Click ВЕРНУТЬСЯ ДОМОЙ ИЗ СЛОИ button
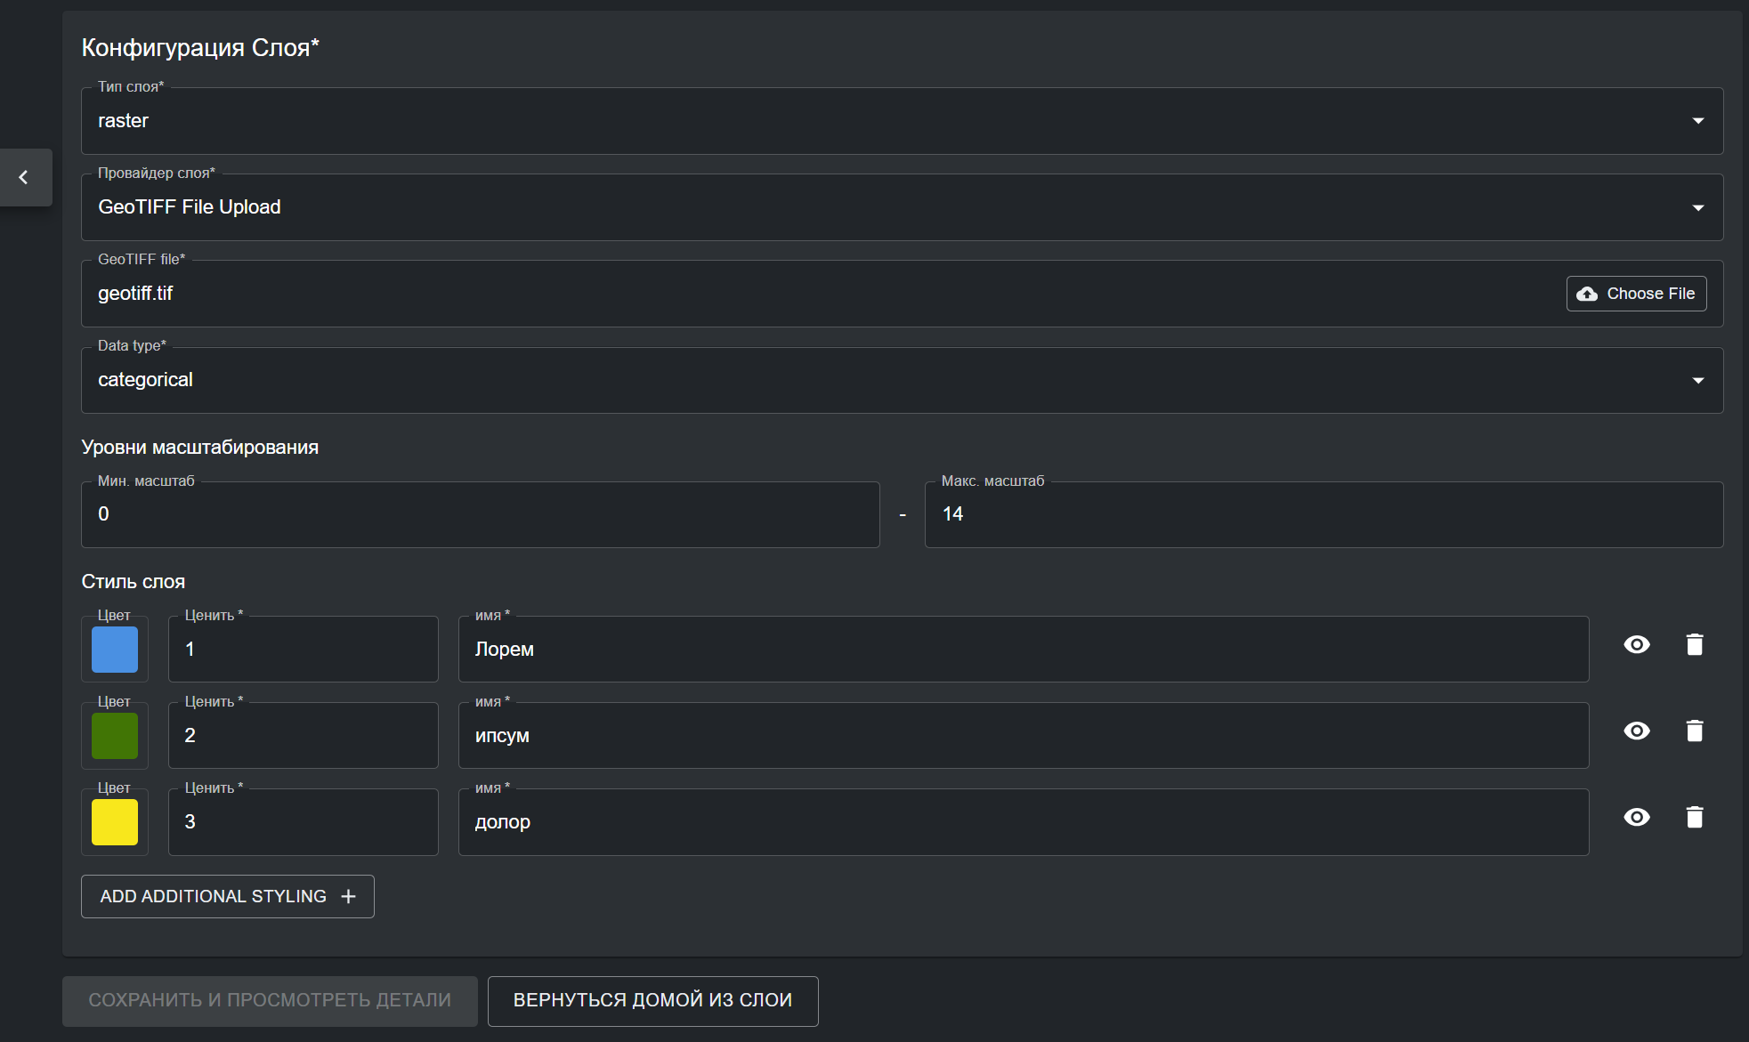The height and width of the screenshot is (1042, 1749). point(652,1000)
